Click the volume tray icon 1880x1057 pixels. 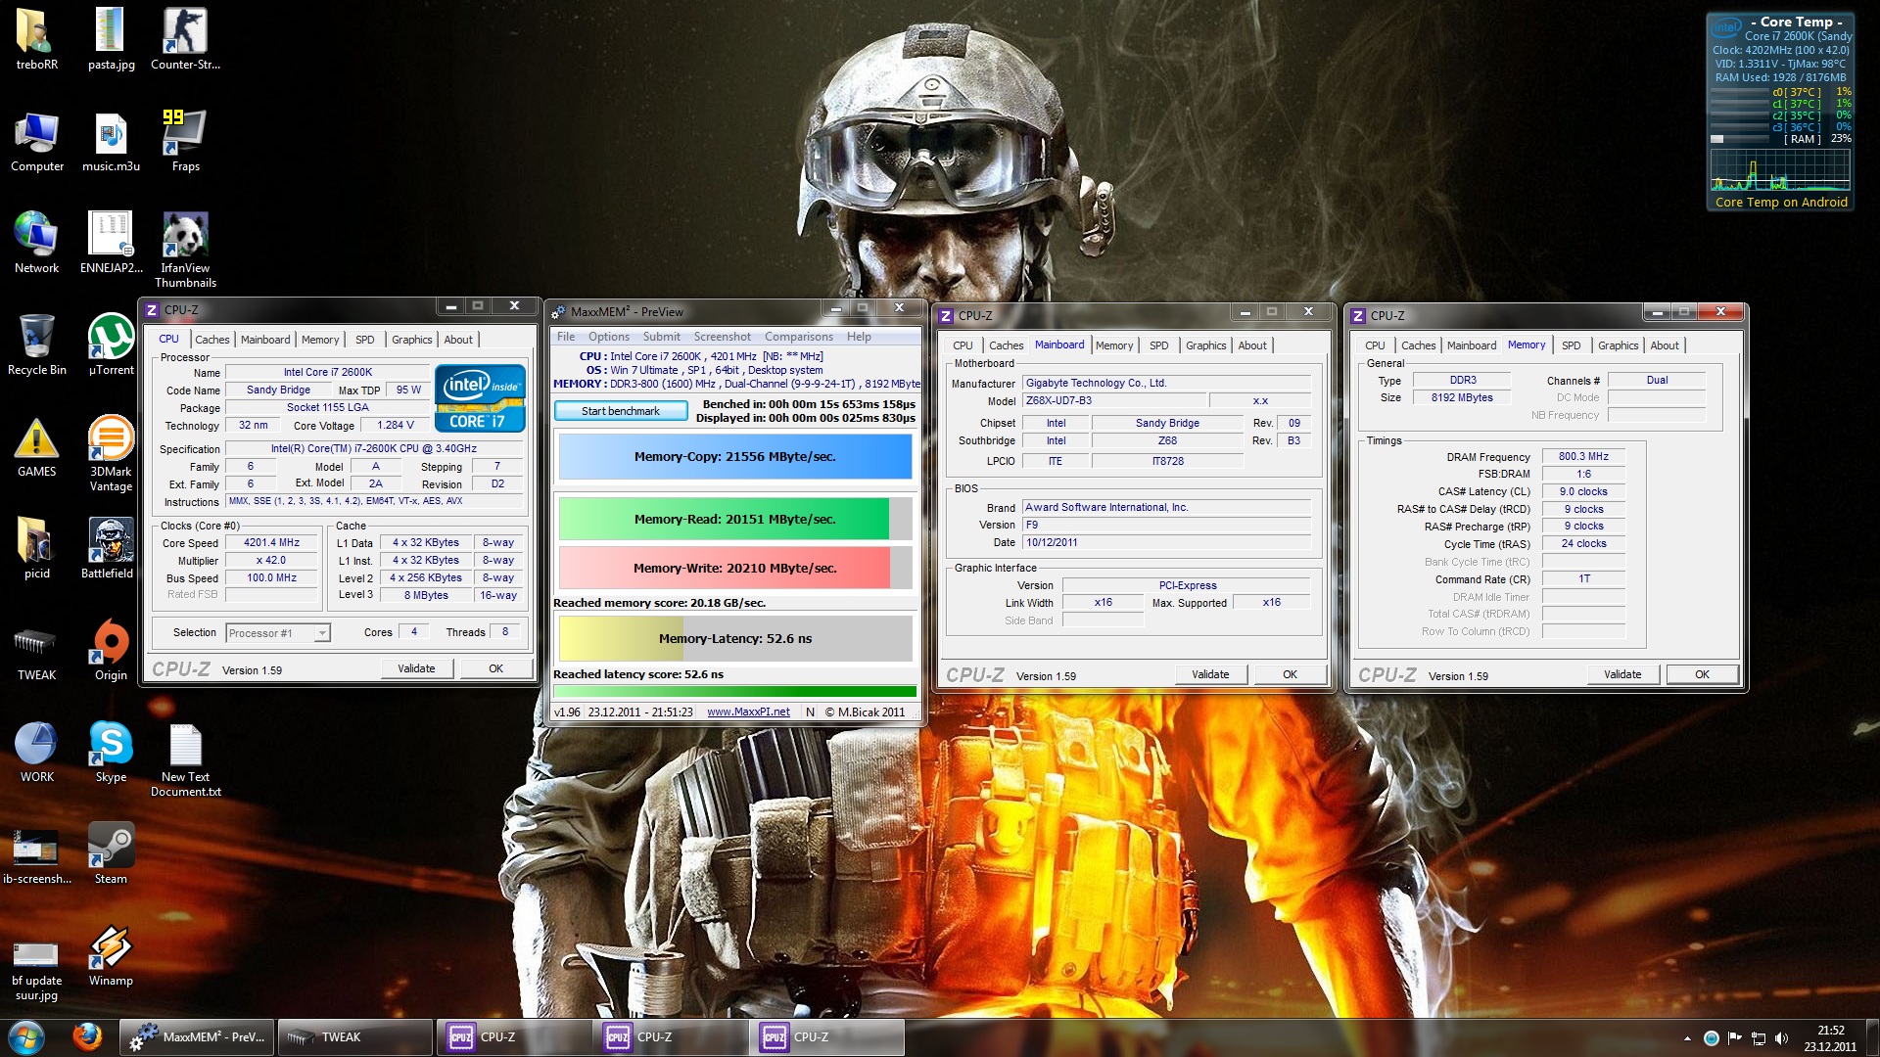click(1781, 1038)
